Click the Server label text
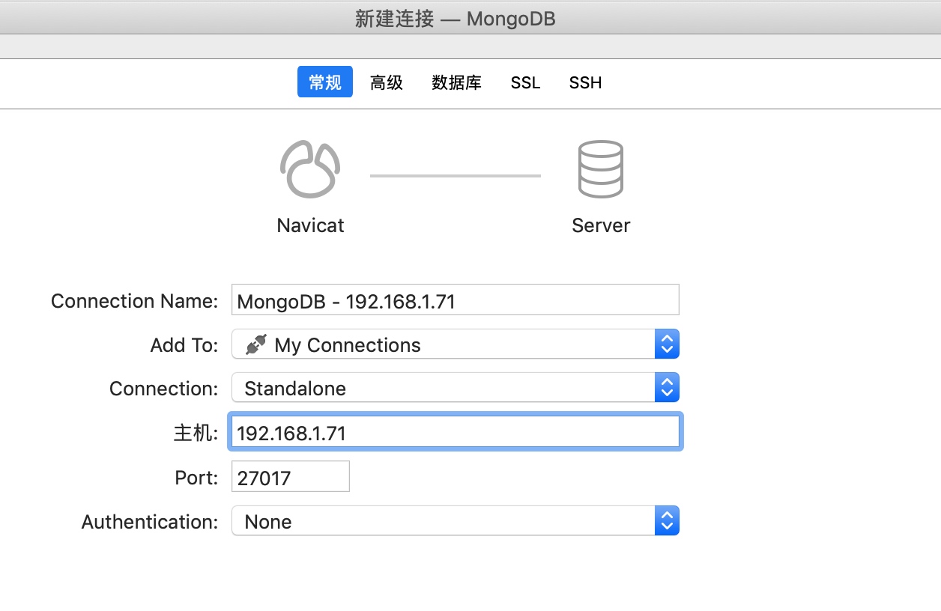The width and height of the screenshot is (941, 611). 600,225
